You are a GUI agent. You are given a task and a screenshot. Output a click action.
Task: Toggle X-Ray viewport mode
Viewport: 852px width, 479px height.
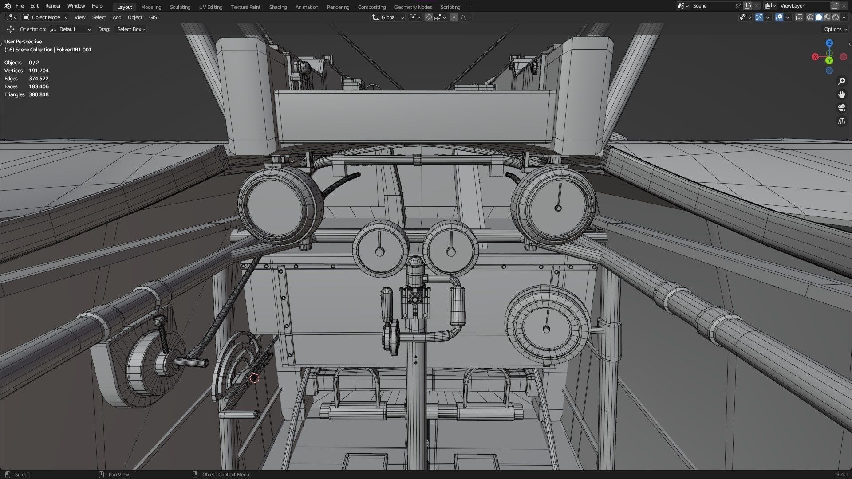coord(799,17)
